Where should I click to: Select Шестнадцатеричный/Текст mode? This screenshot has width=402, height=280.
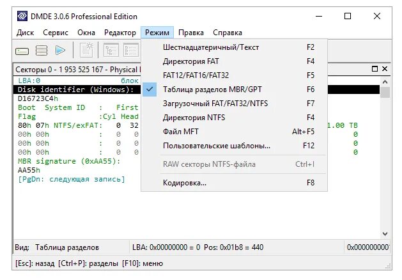[x=234, y=47]
